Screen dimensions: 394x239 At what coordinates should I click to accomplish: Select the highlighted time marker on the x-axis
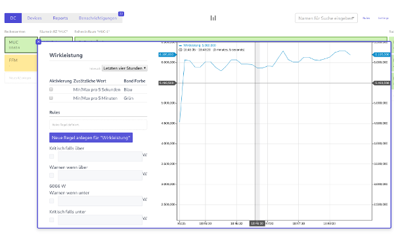[257, 223]
